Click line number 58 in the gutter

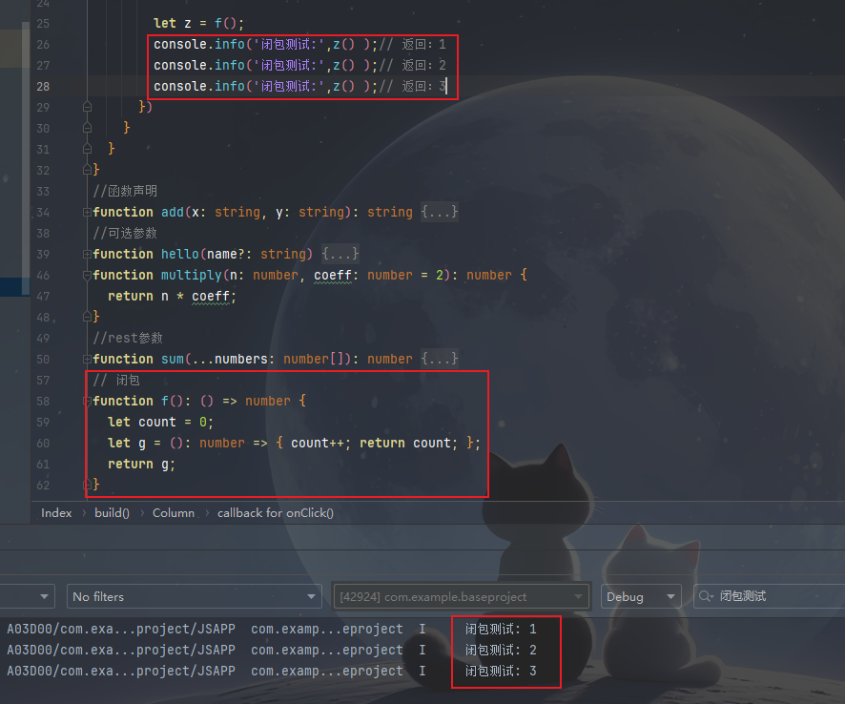[43, 401]
